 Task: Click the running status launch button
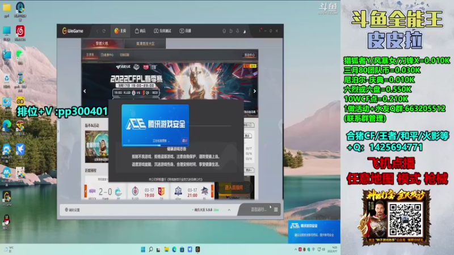pyautogui.click(x=258, y=209)
